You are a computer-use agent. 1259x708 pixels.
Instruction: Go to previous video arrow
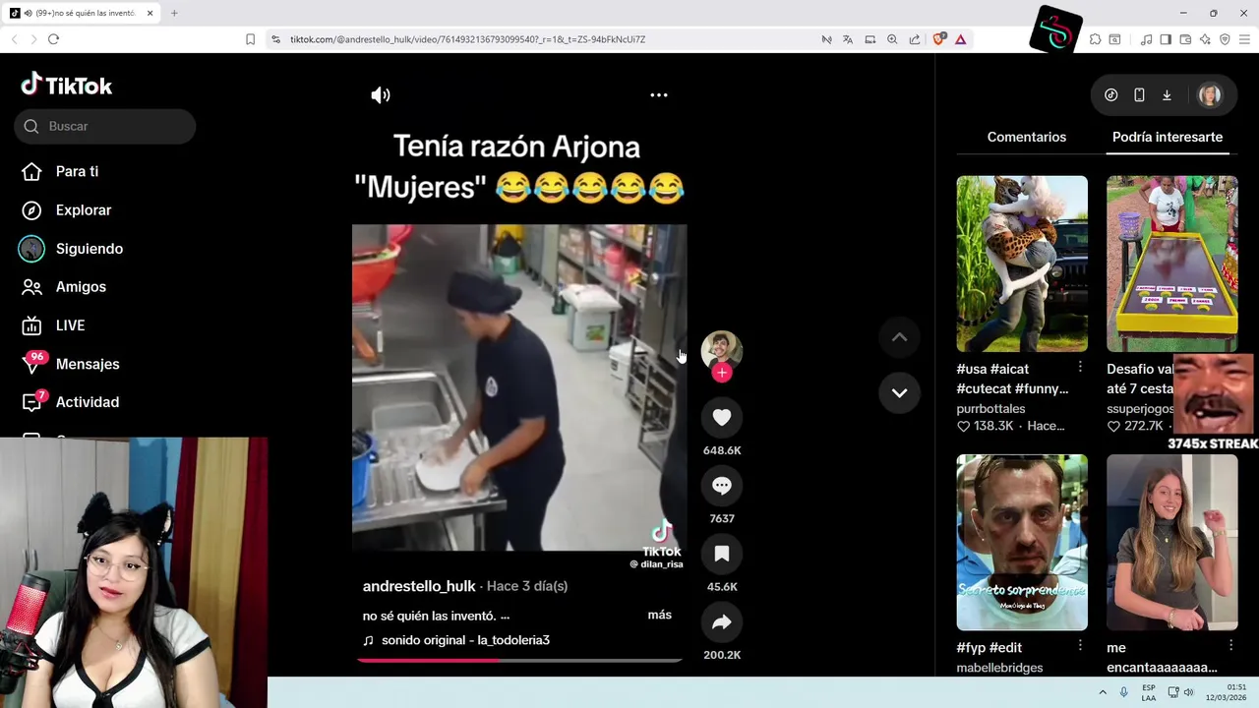(x=899, y=337)
